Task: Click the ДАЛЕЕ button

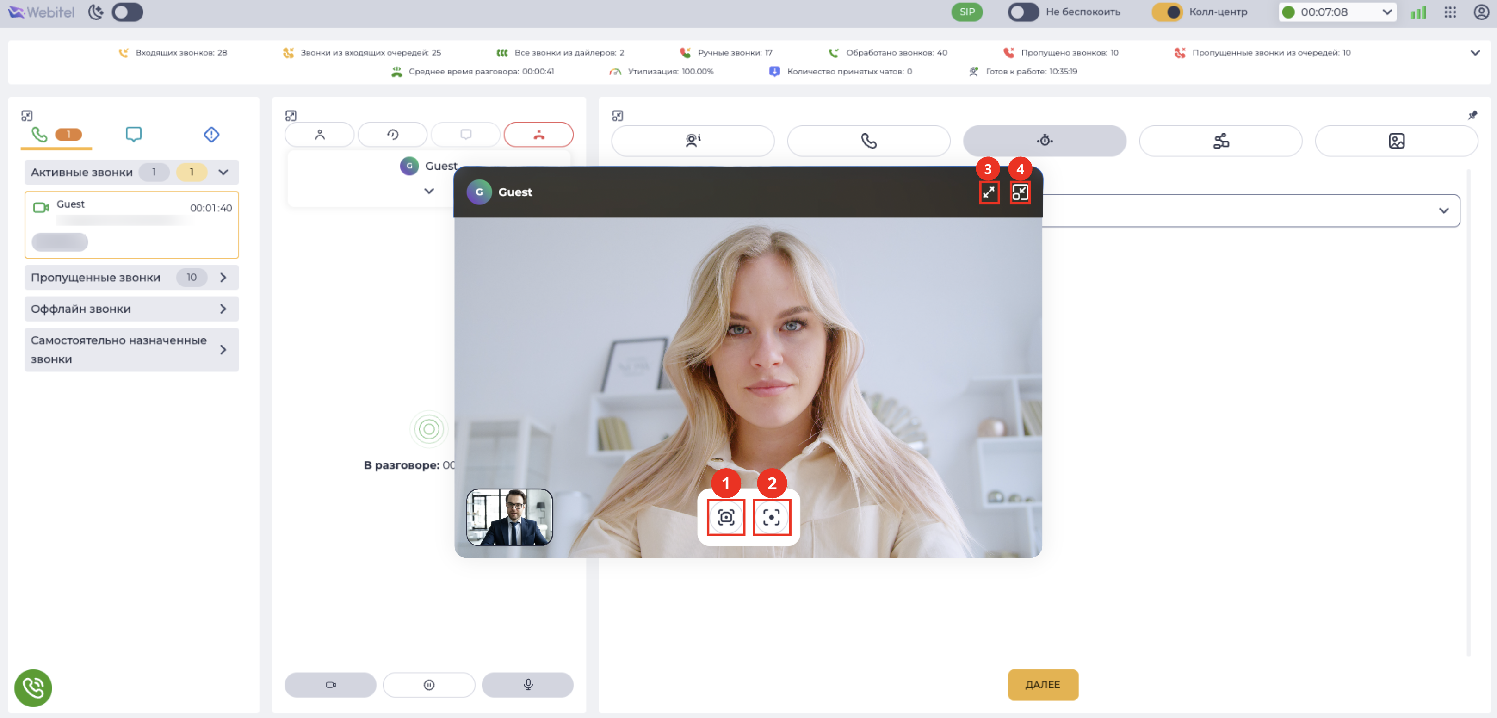Action: click(x=1043, y=684)
